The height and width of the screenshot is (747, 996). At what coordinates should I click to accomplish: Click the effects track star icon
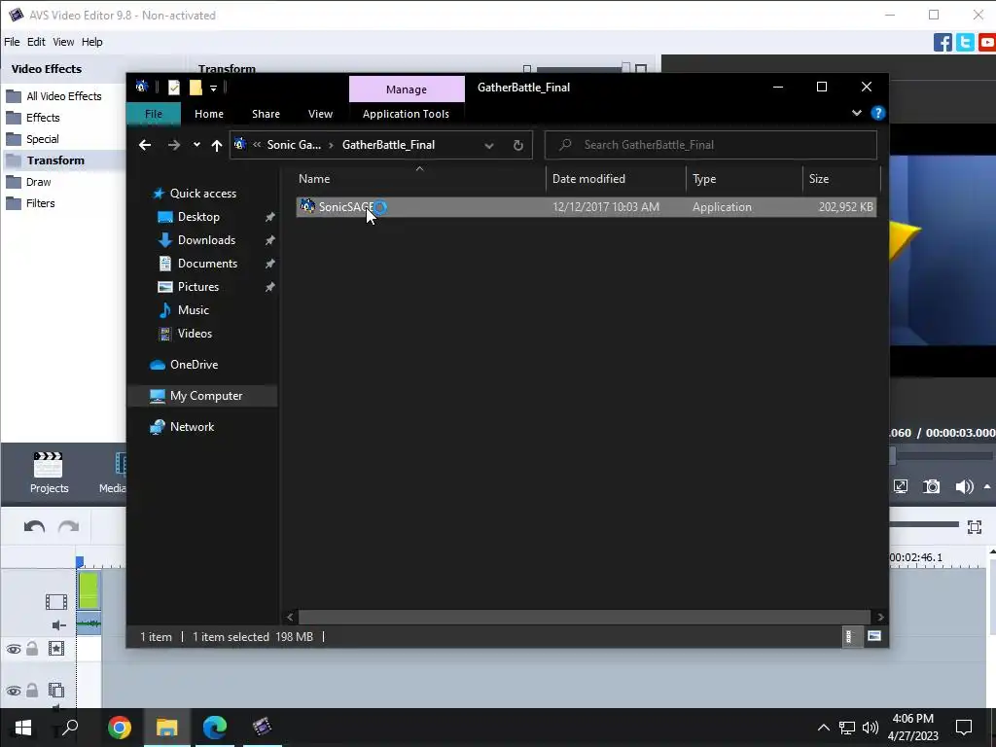55,649
